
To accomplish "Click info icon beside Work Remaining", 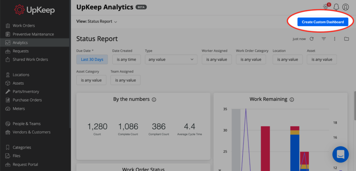I will click(292, 99).
